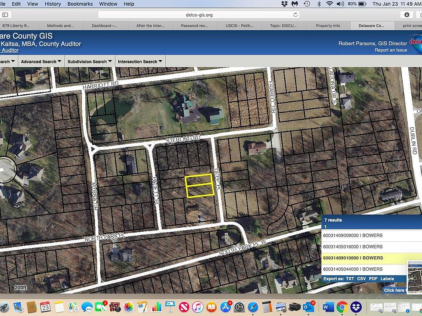
Task: Expand Intersection Search dropdown
Action: pos(140,61)
